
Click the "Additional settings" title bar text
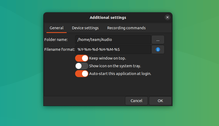click(108, 18)
